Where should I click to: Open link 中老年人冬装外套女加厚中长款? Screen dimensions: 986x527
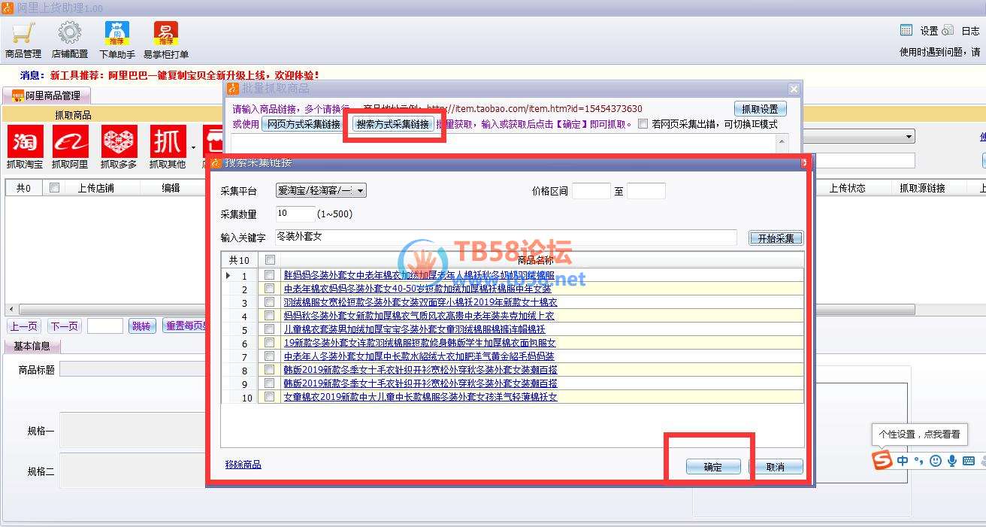[x=419, y=356]
